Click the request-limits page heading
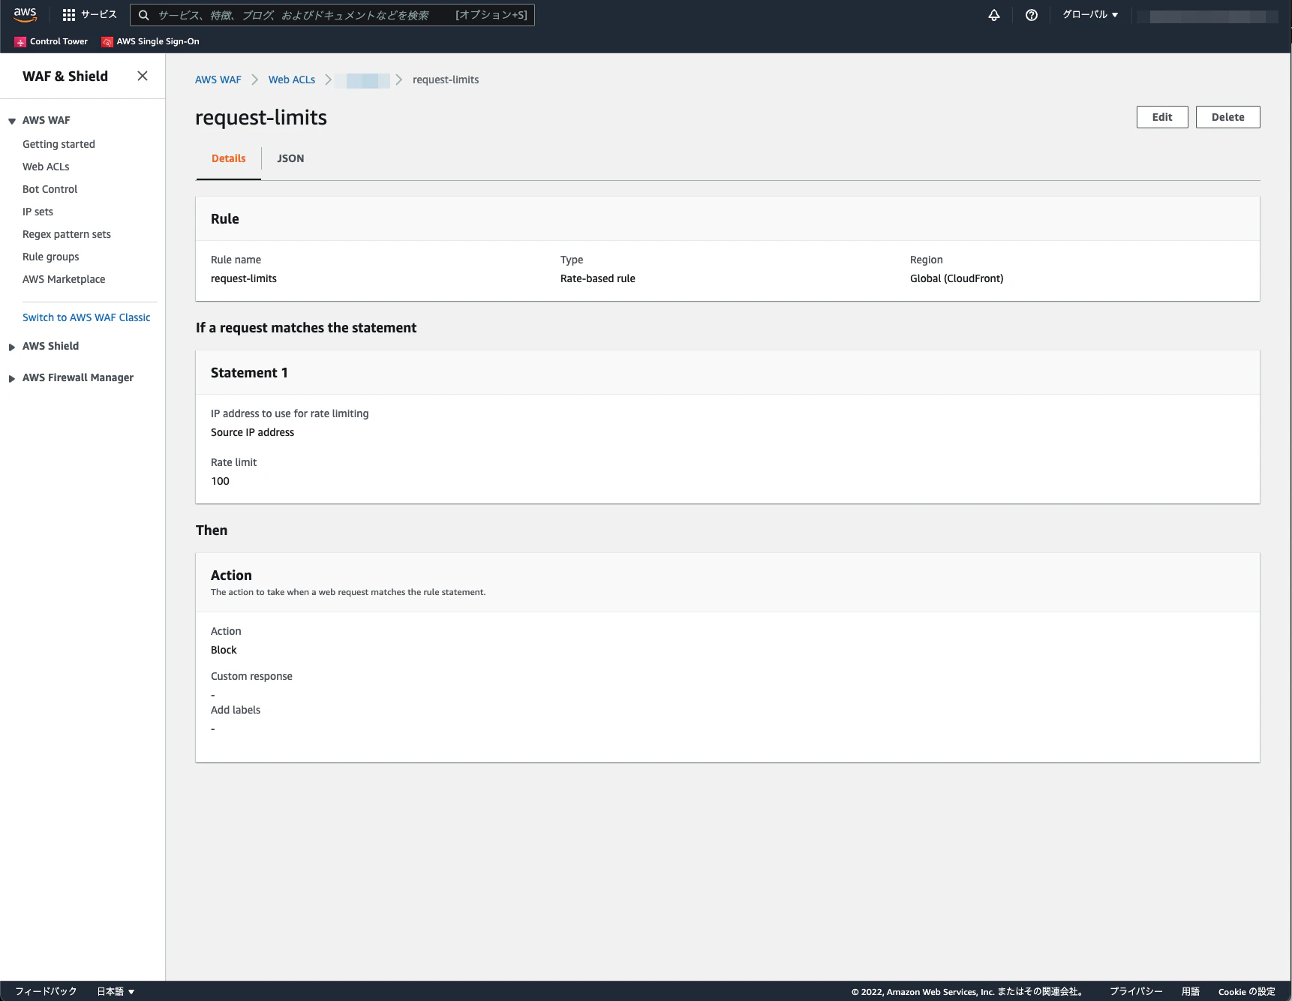 [x=261, y=118]
